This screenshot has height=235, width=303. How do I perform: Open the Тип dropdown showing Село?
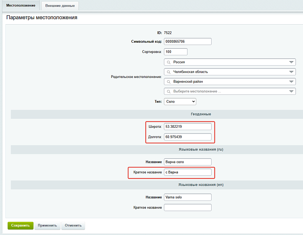pos(180,101)
